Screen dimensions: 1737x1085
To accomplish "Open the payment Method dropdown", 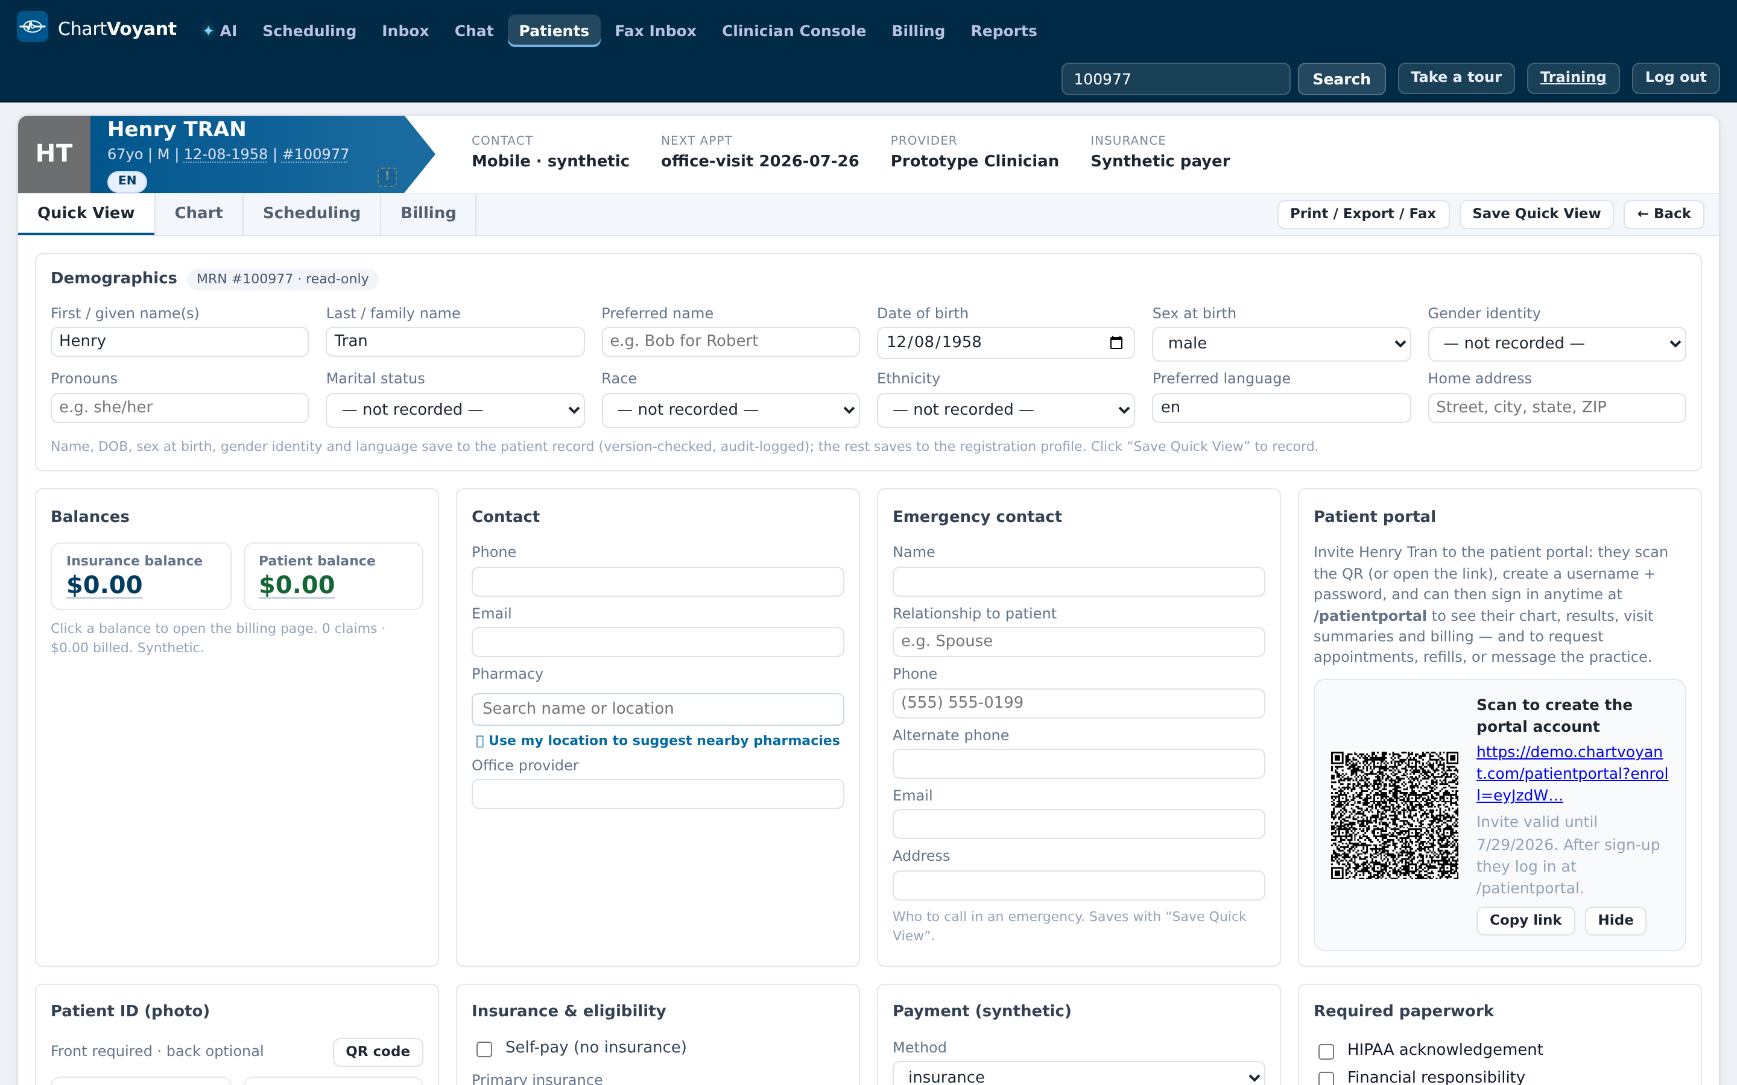I will pos(1079,1074).
